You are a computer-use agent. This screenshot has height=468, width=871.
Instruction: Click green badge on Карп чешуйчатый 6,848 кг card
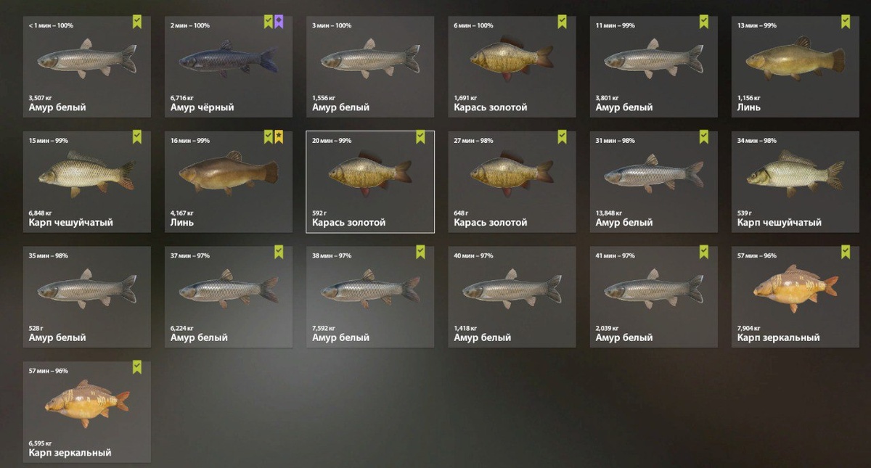click(x=137, y=137)
